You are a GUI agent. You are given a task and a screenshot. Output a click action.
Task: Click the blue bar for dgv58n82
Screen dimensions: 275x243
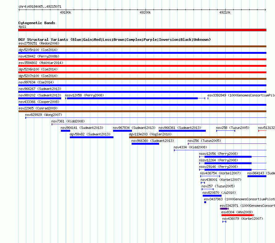click(91, 137)
